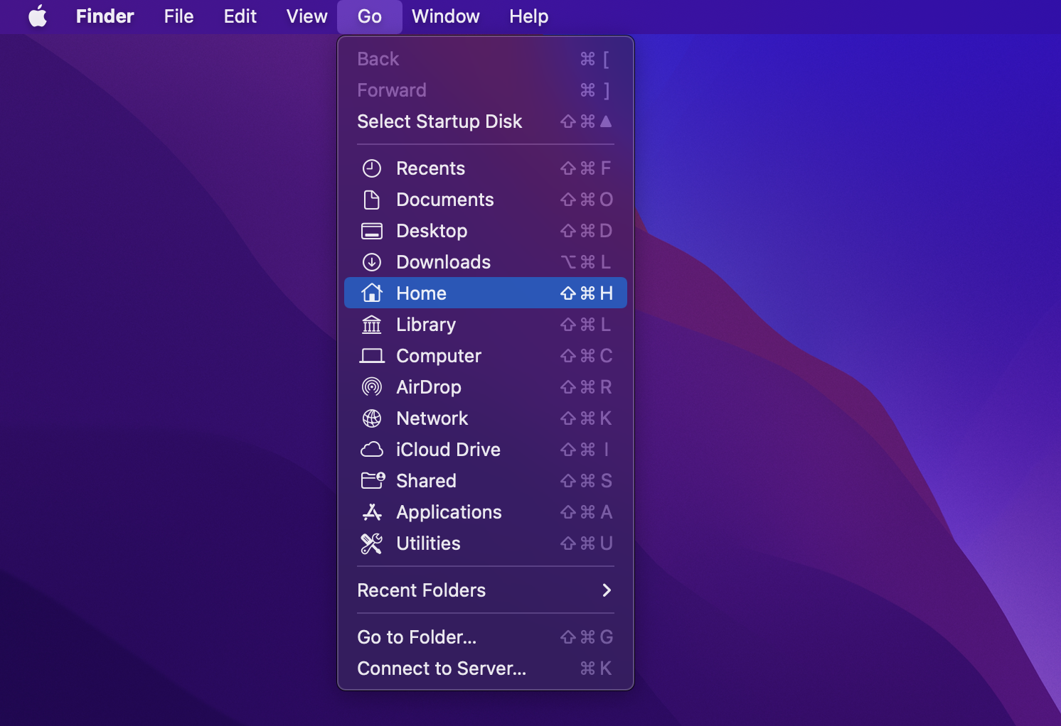The width and height of the screenshot is (1061, 726).
Task: Click the iCloud Drive cloud icon
Action: tap(372, 450)
